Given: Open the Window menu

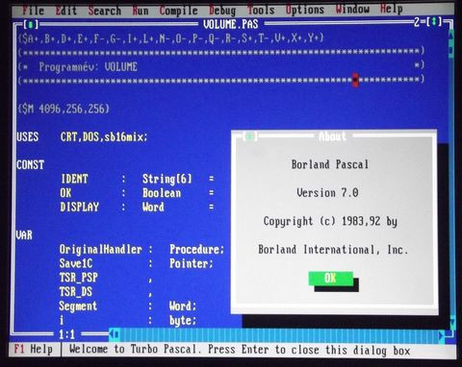Looking at the screenshot, I should coord(352,9).
